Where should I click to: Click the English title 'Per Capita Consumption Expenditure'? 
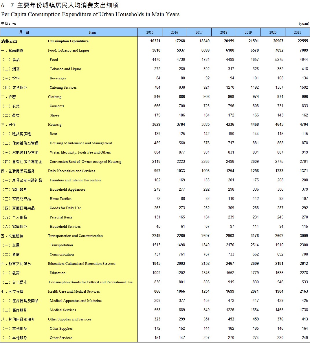[x=49, y=14]
